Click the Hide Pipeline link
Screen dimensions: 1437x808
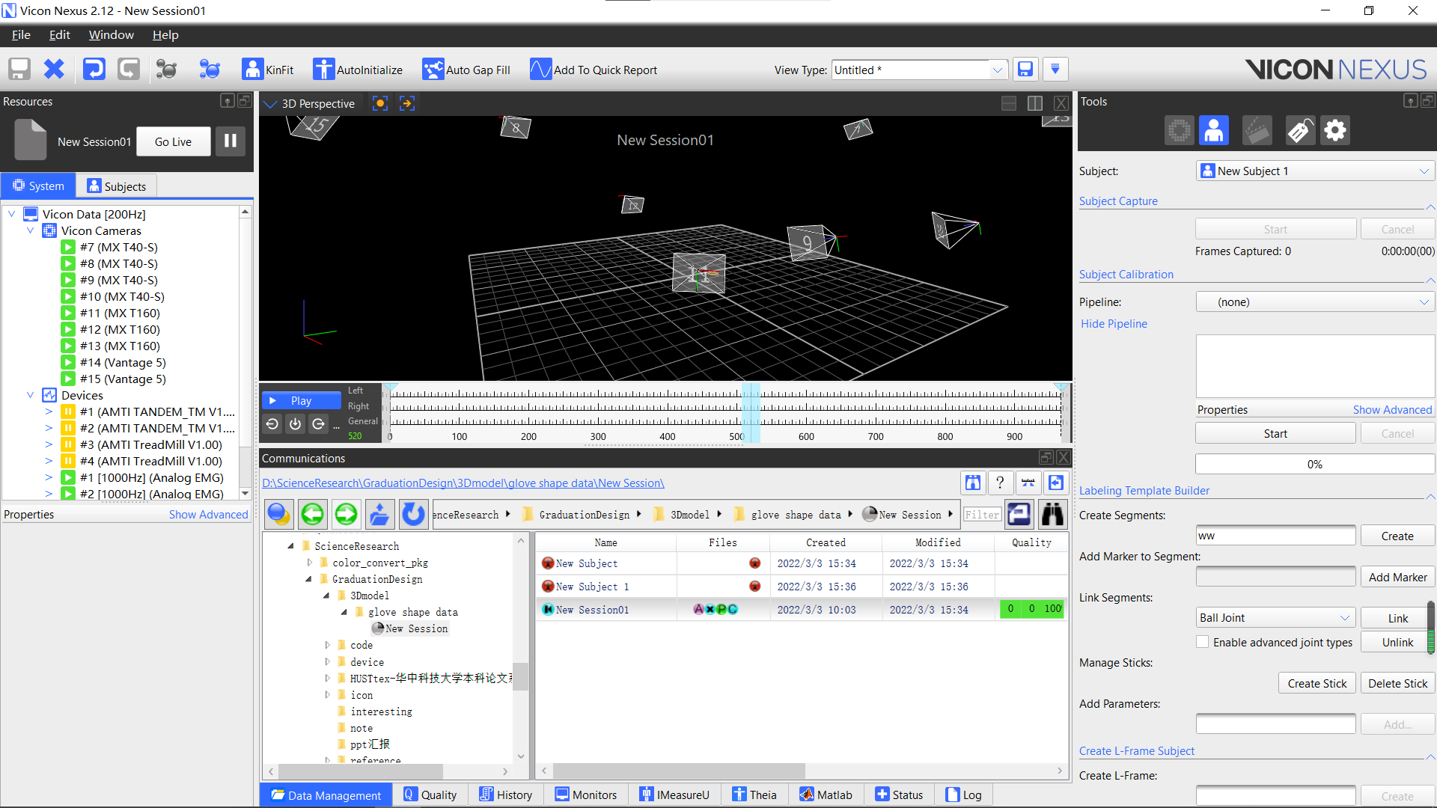[x=1114, y=323]
